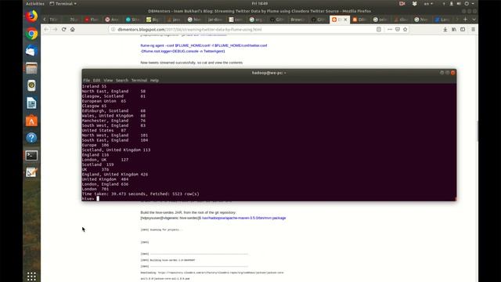Click 'Now tweets streamed successfully' page text

(x=191, y=63)
